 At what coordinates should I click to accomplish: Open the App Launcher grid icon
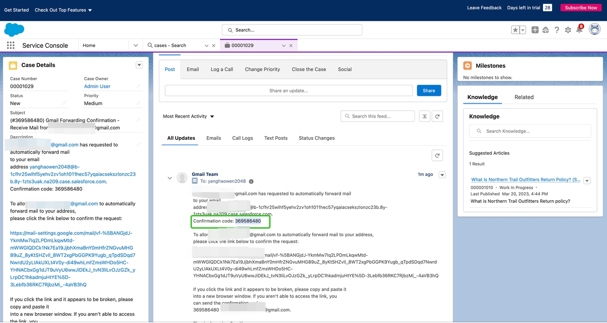pyautogui.click(x=10, y=46)
